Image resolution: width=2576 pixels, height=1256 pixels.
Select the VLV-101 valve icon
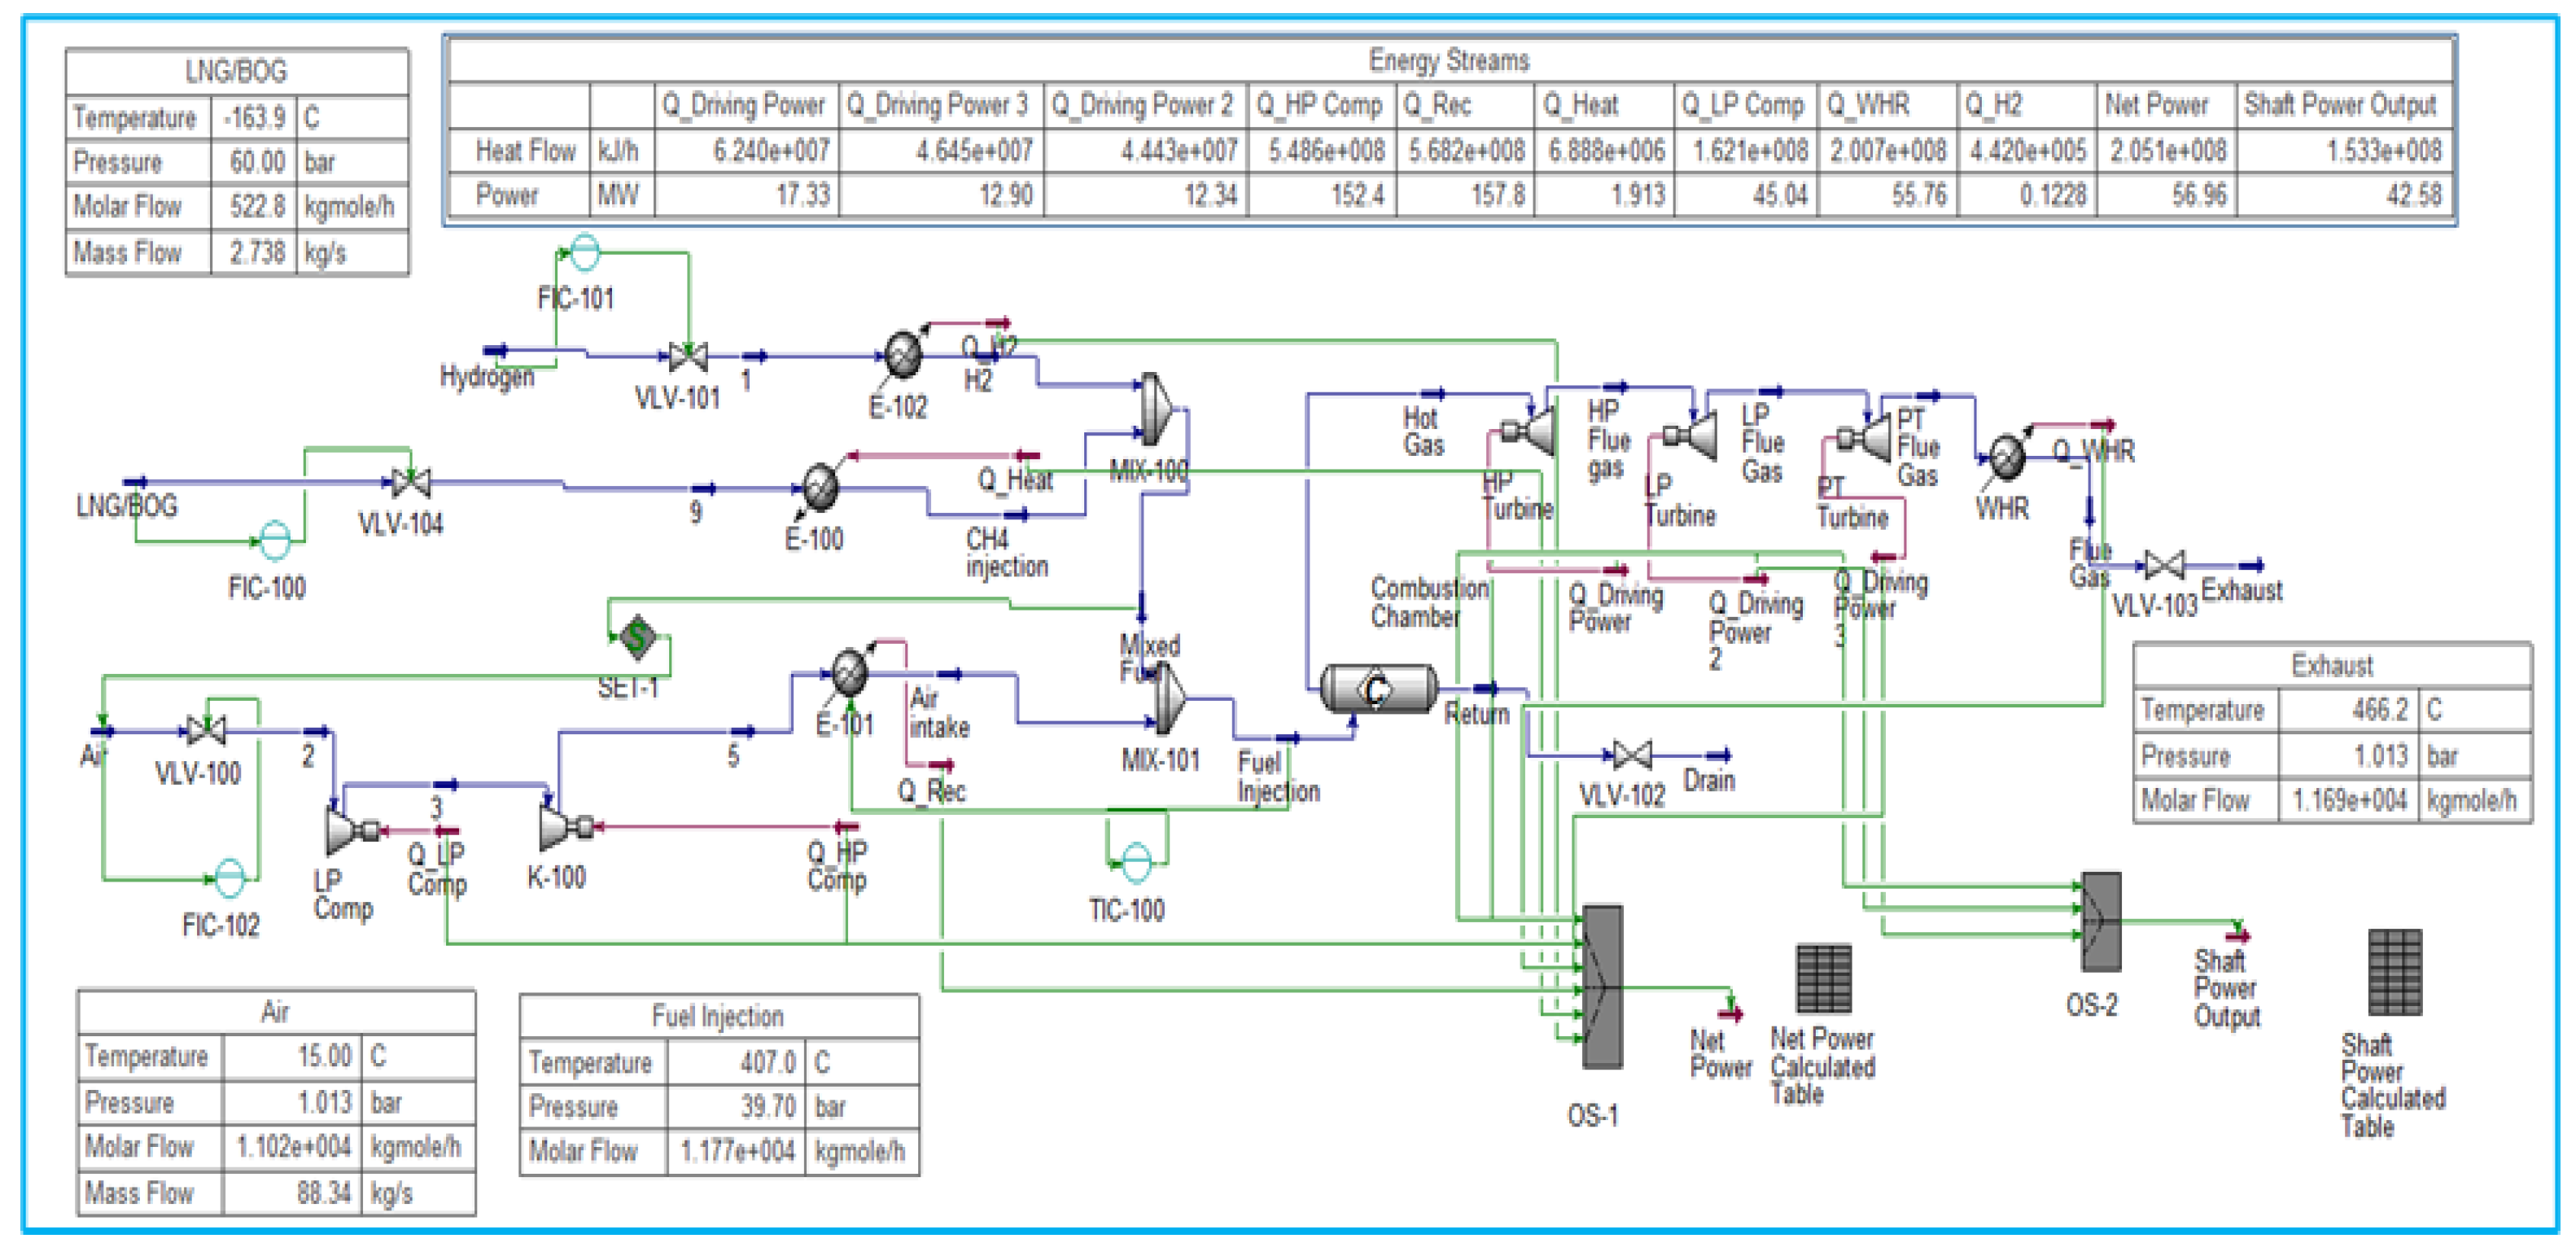[688, 356]
